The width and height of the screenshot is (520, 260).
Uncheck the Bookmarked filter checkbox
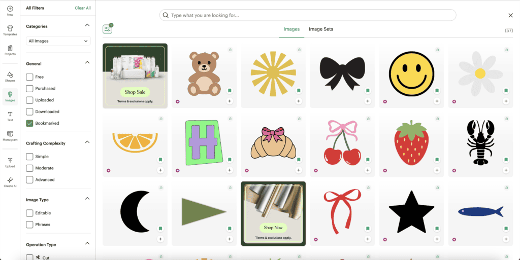(29, 123)
